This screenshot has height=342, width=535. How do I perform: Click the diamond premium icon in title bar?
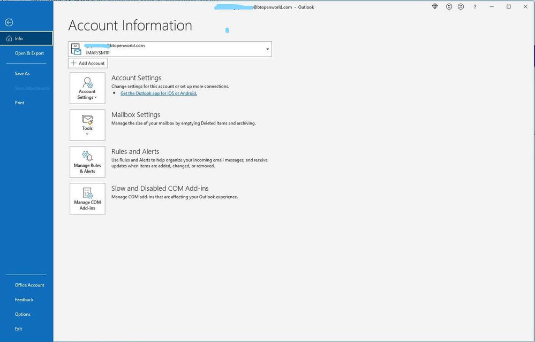[435, 6]
